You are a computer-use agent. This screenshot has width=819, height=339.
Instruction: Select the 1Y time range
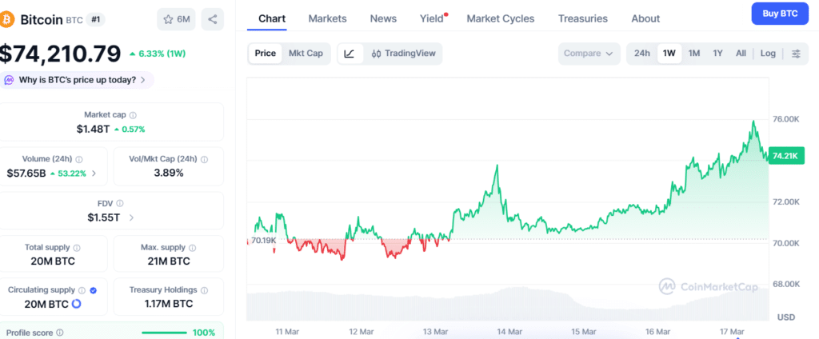click(x=717, y=54)
